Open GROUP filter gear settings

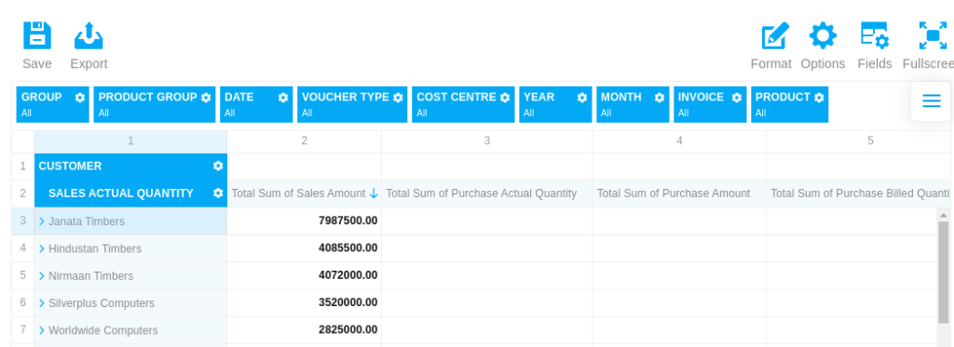pos(80,98)
